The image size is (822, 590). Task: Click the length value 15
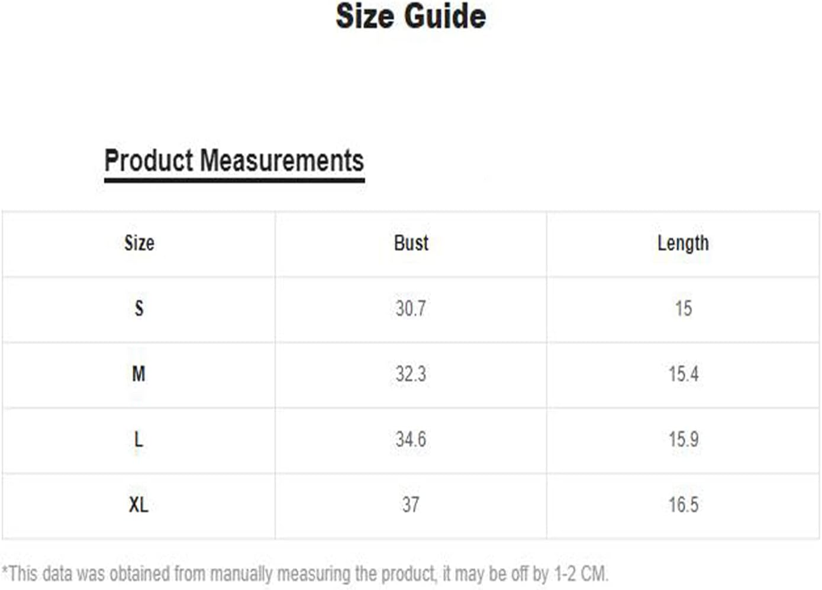click(684, 308)
